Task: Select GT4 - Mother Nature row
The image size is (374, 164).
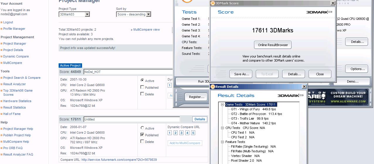Action: point(253,123)
